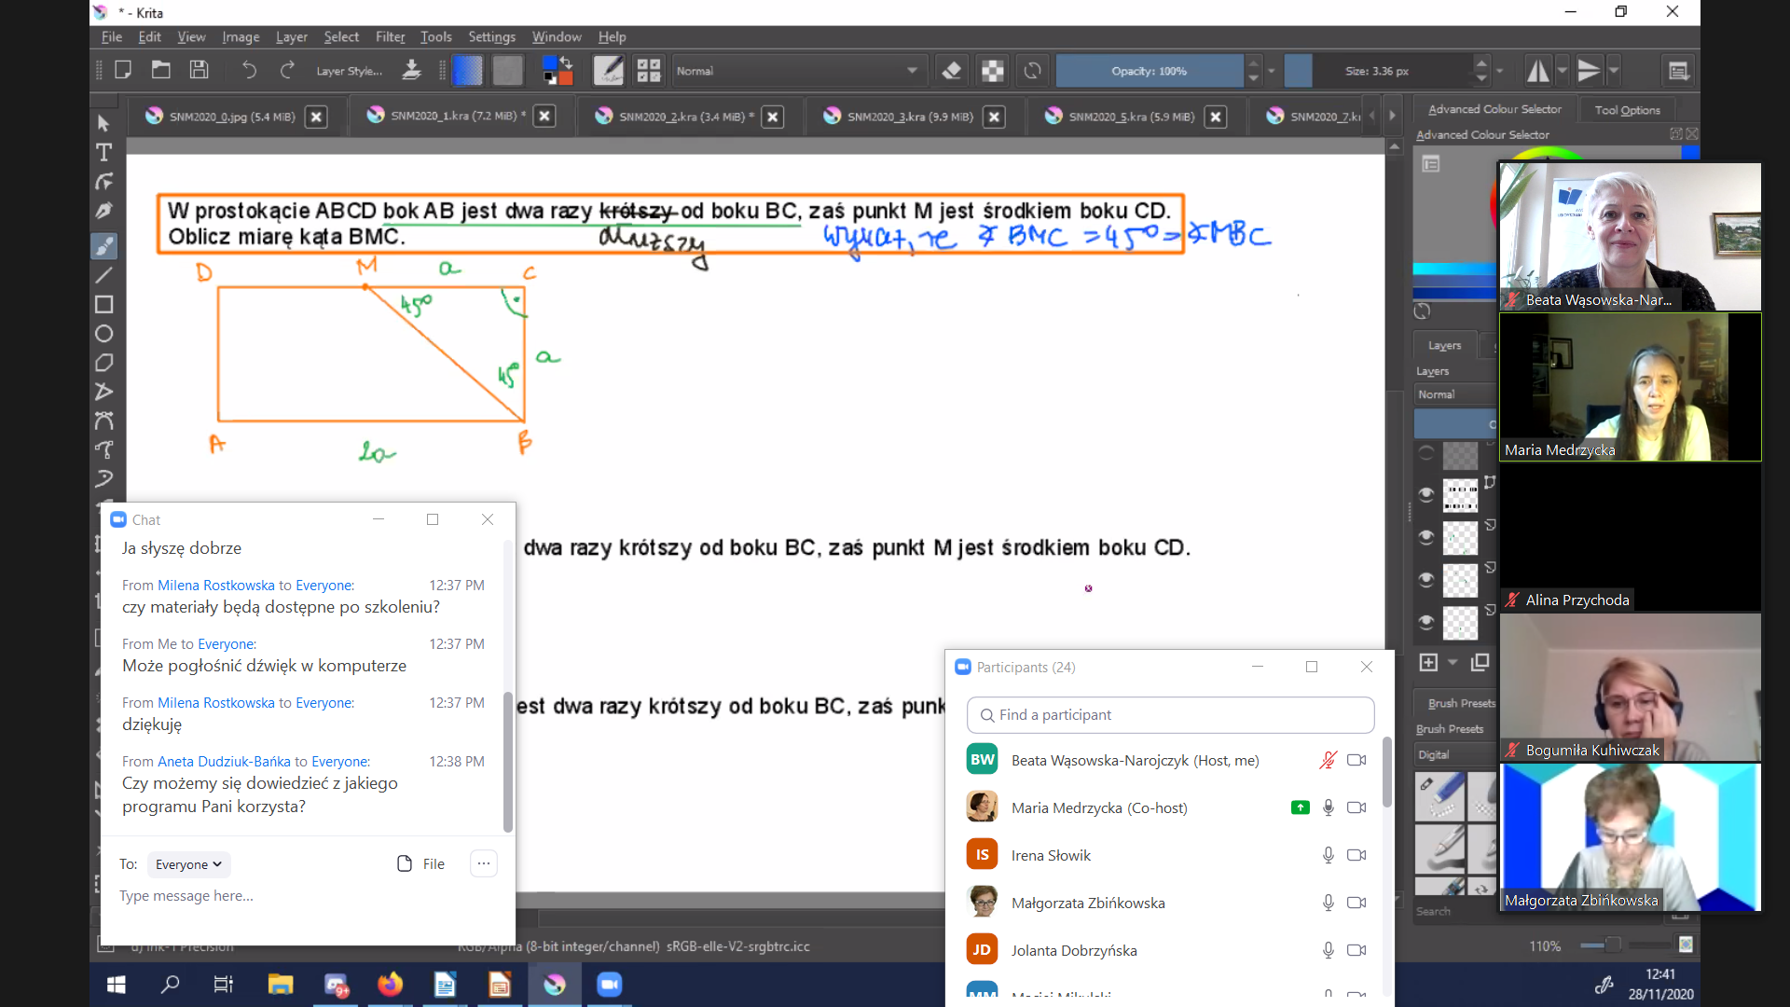Click the Layer Style button
Viewport: 1790px width, 1007px height.
[349, 71]
